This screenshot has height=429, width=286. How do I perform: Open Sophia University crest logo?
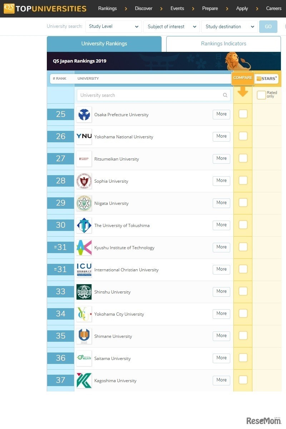84,181
